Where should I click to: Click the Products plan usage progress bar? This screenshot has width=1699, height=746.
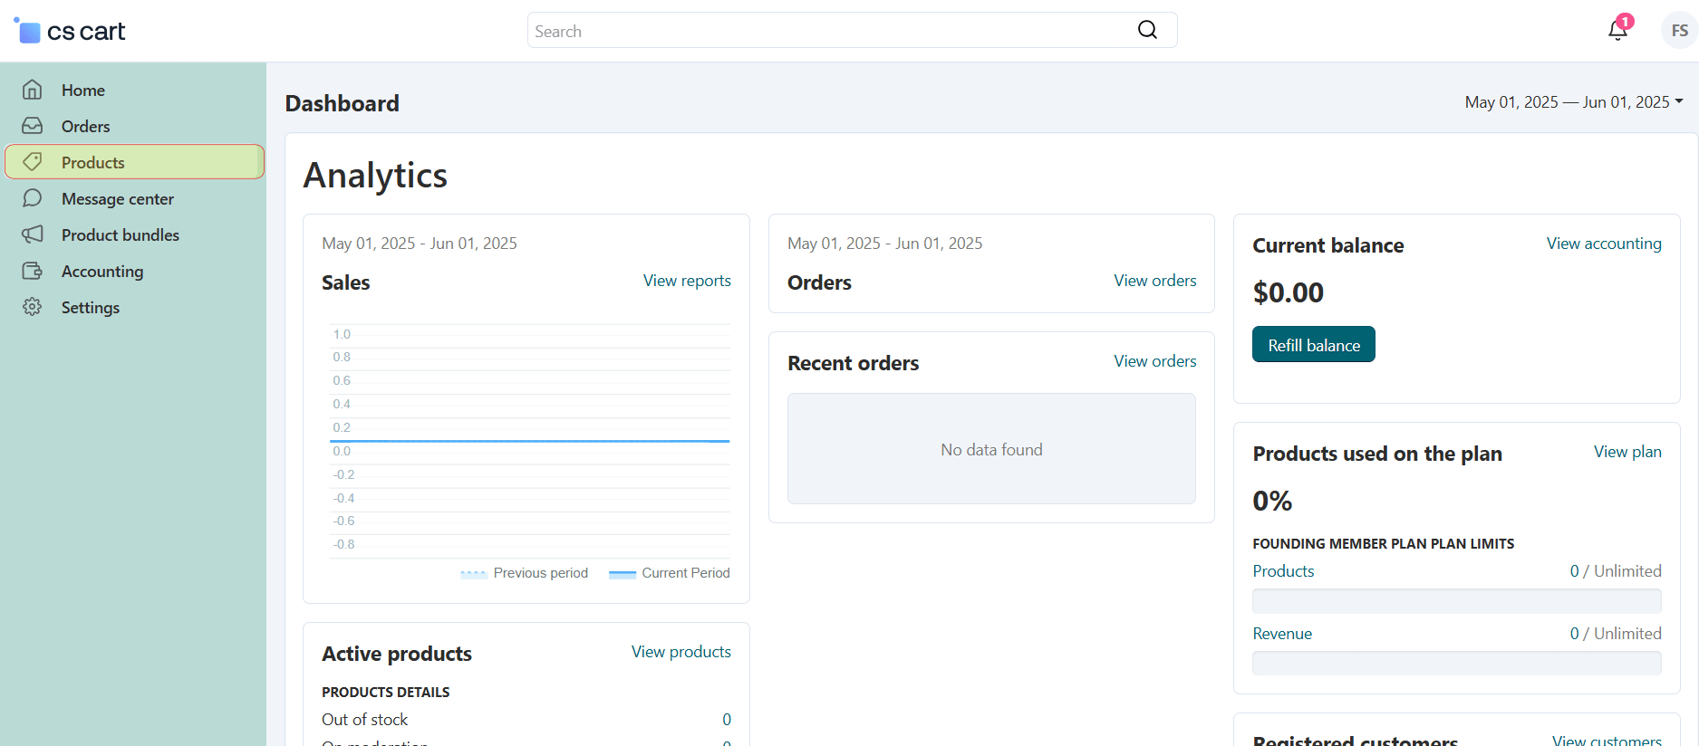tap(1456, 600)
